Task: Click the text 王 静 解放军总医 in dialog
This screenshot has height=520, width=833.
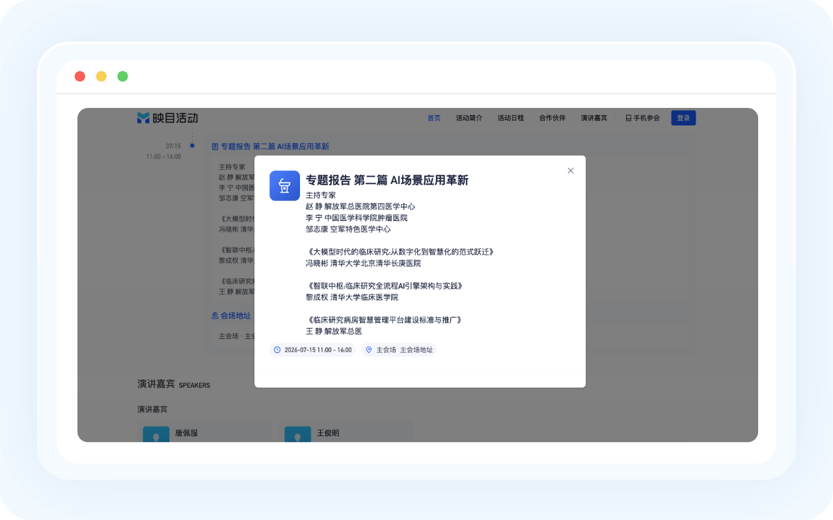Action: (x=334, y=331)
